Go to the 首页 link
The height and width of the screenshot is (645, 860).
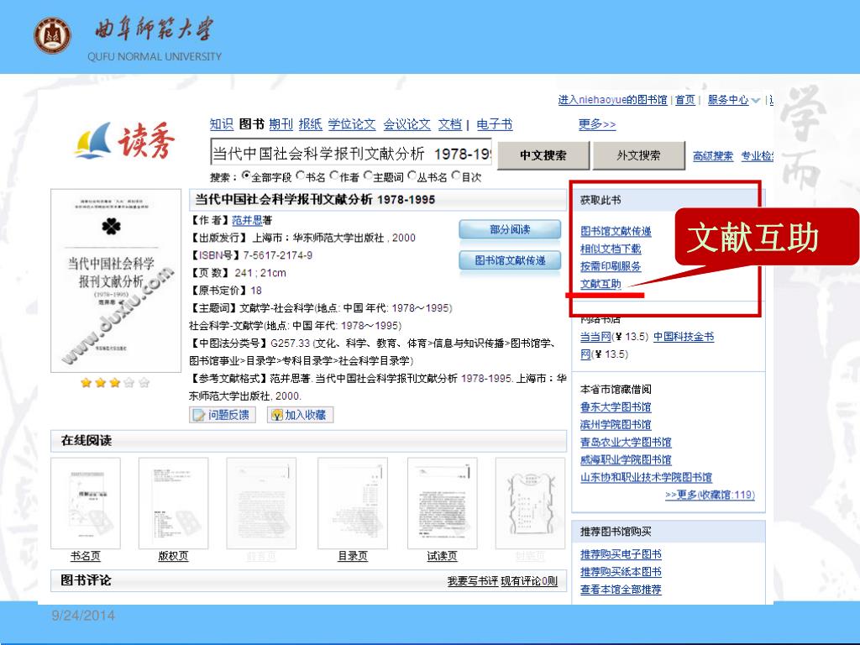tap(685, 100)
